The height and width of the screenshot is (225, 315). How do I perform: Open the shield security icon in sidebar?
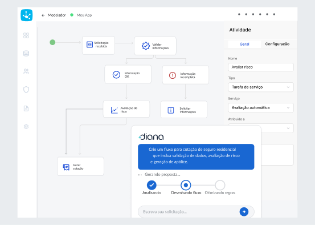26,90
